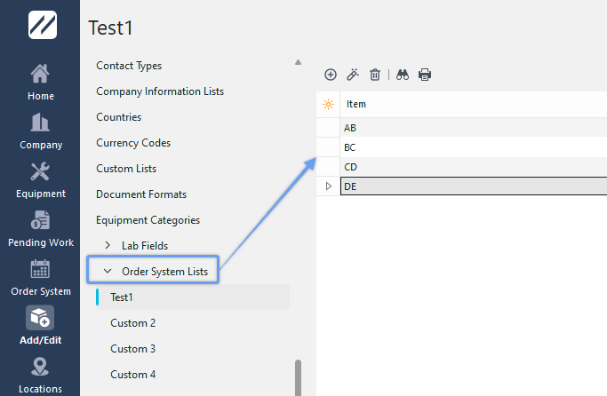Select Order System Lists entry
This screenshot has width=607, height=396.
click(x=165, y=272)
